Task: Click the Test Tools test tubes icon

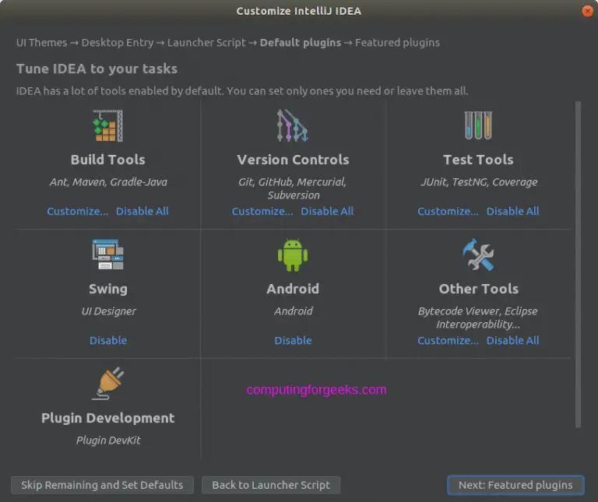Action: coord(478,125)
